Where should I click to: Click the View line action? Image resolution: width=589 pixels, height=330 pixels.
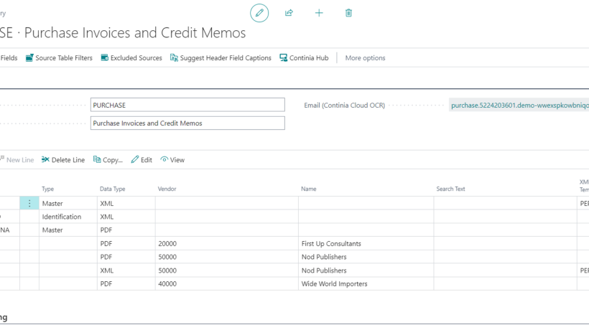pos(172,160)
